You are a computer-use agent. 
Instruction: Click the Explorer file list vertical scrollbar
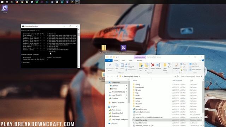pos(203,103)
